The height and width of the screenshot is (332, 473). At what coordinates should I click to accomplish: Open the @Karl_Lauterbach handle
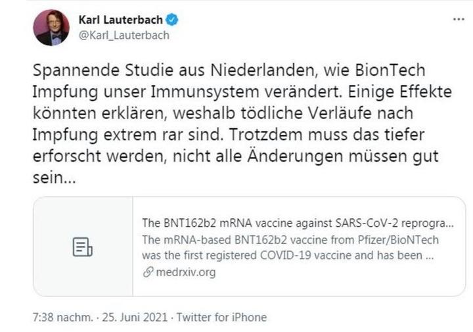[124, 36]
